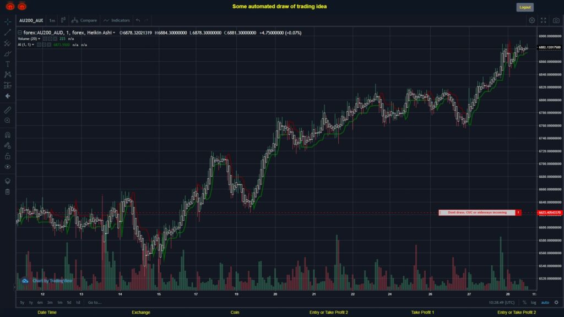Toggle stay in drawing mode
The image size is (564, 317).
pyautogui.click(x=8, y=145)
